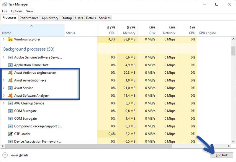Viewport: 236px width, 162px height.
Task: Click Fewer details link
Action: click(19, 155)
